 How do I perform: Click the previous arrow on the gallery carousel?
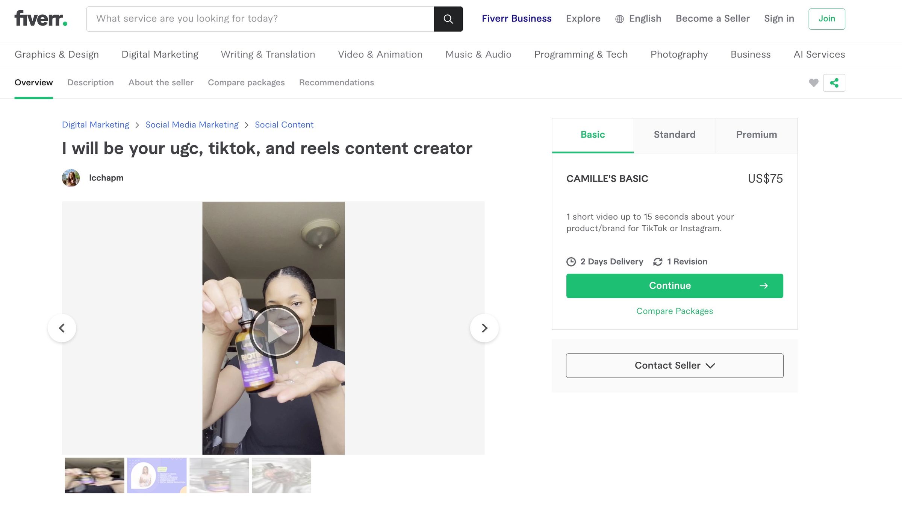[x=62, y=328]
